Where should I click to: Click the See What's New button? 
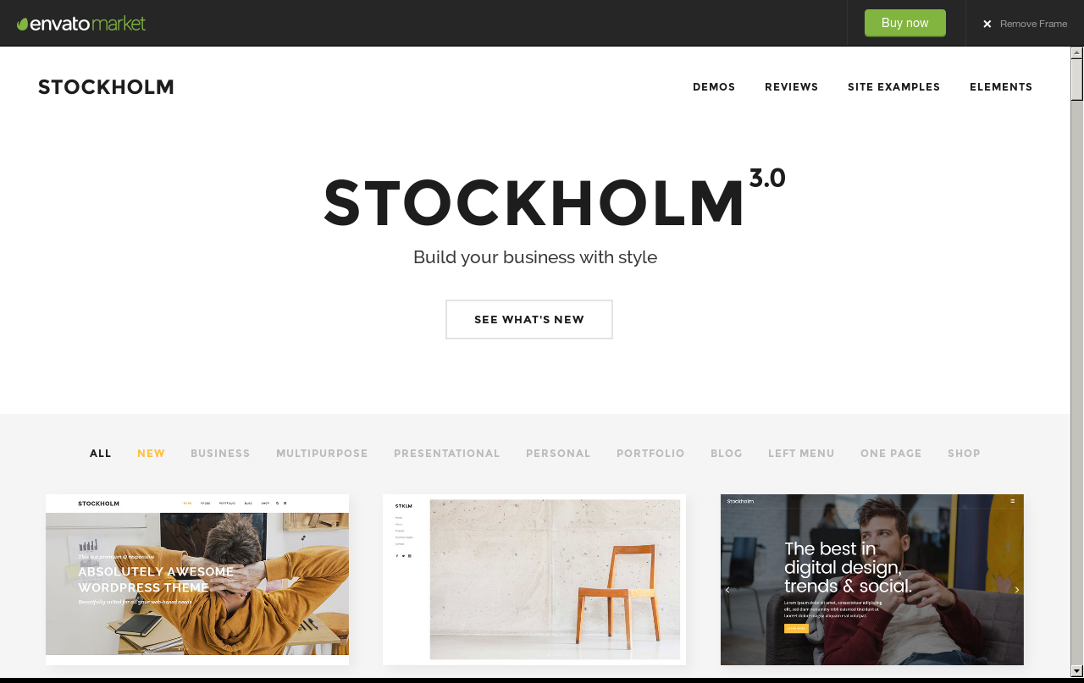pyautogui.click(x=529, y=319)
